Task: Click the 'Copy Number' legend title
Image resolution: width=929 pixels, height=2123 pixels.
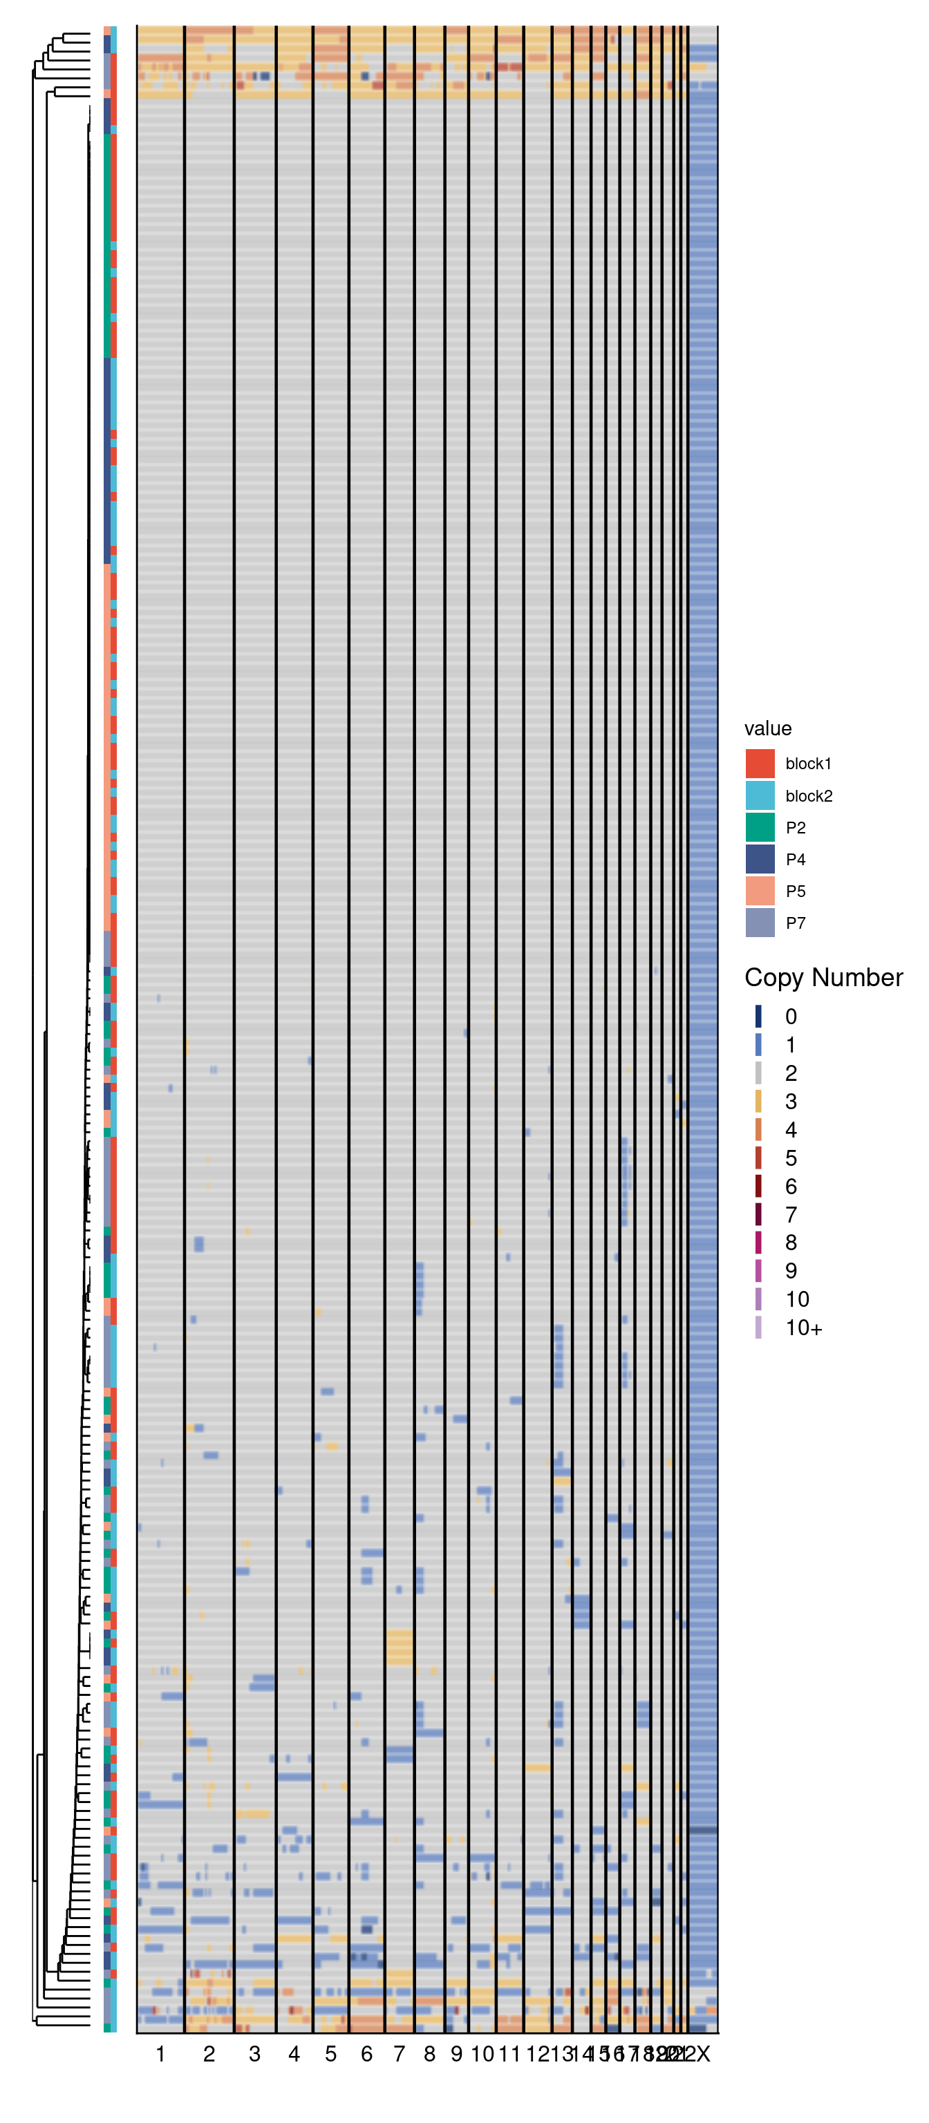Action: point(823,977)
